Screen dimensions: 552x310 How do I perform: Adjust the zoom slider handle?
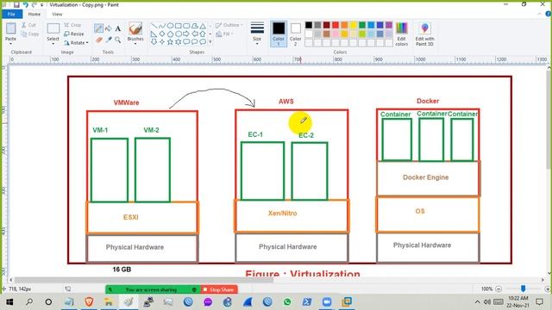pos(524,288)
